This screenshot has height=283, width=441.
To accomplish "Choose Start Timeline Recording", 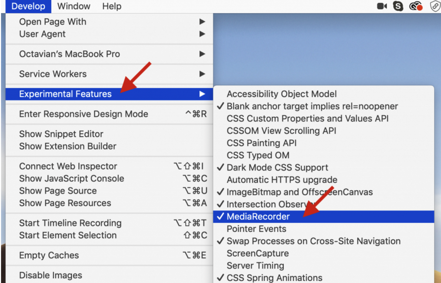I will click(x=109, y=223).
